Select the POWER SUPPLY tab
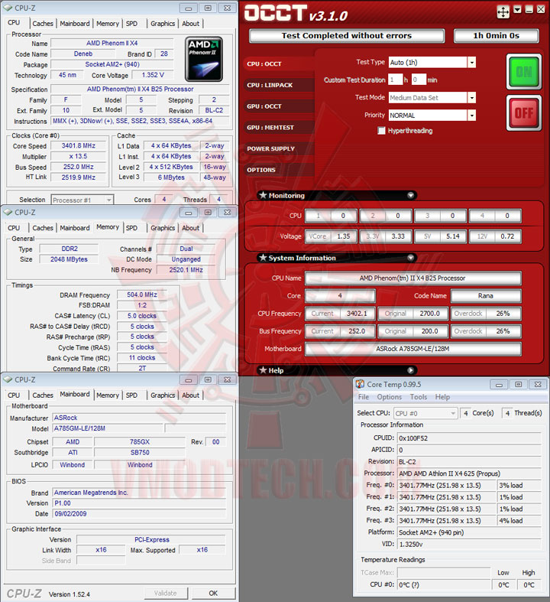 (x=279, y=148)
